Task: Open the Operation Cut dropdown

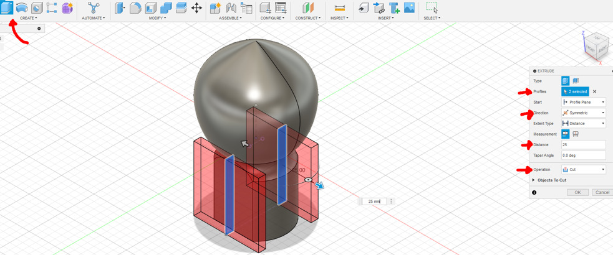Action: tap(584, 169)
